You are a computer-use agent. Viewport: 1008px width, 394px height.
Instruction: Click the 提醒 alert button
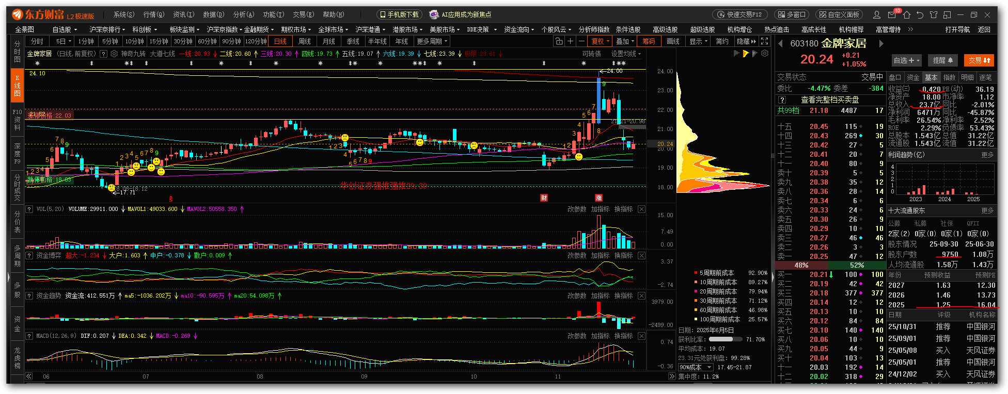[943, 60]
